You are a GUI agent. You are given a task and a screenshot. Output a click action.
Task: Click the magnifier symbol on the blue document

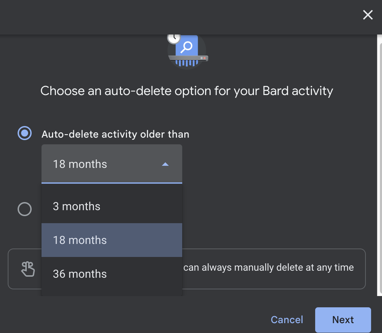tap(188, 46)
